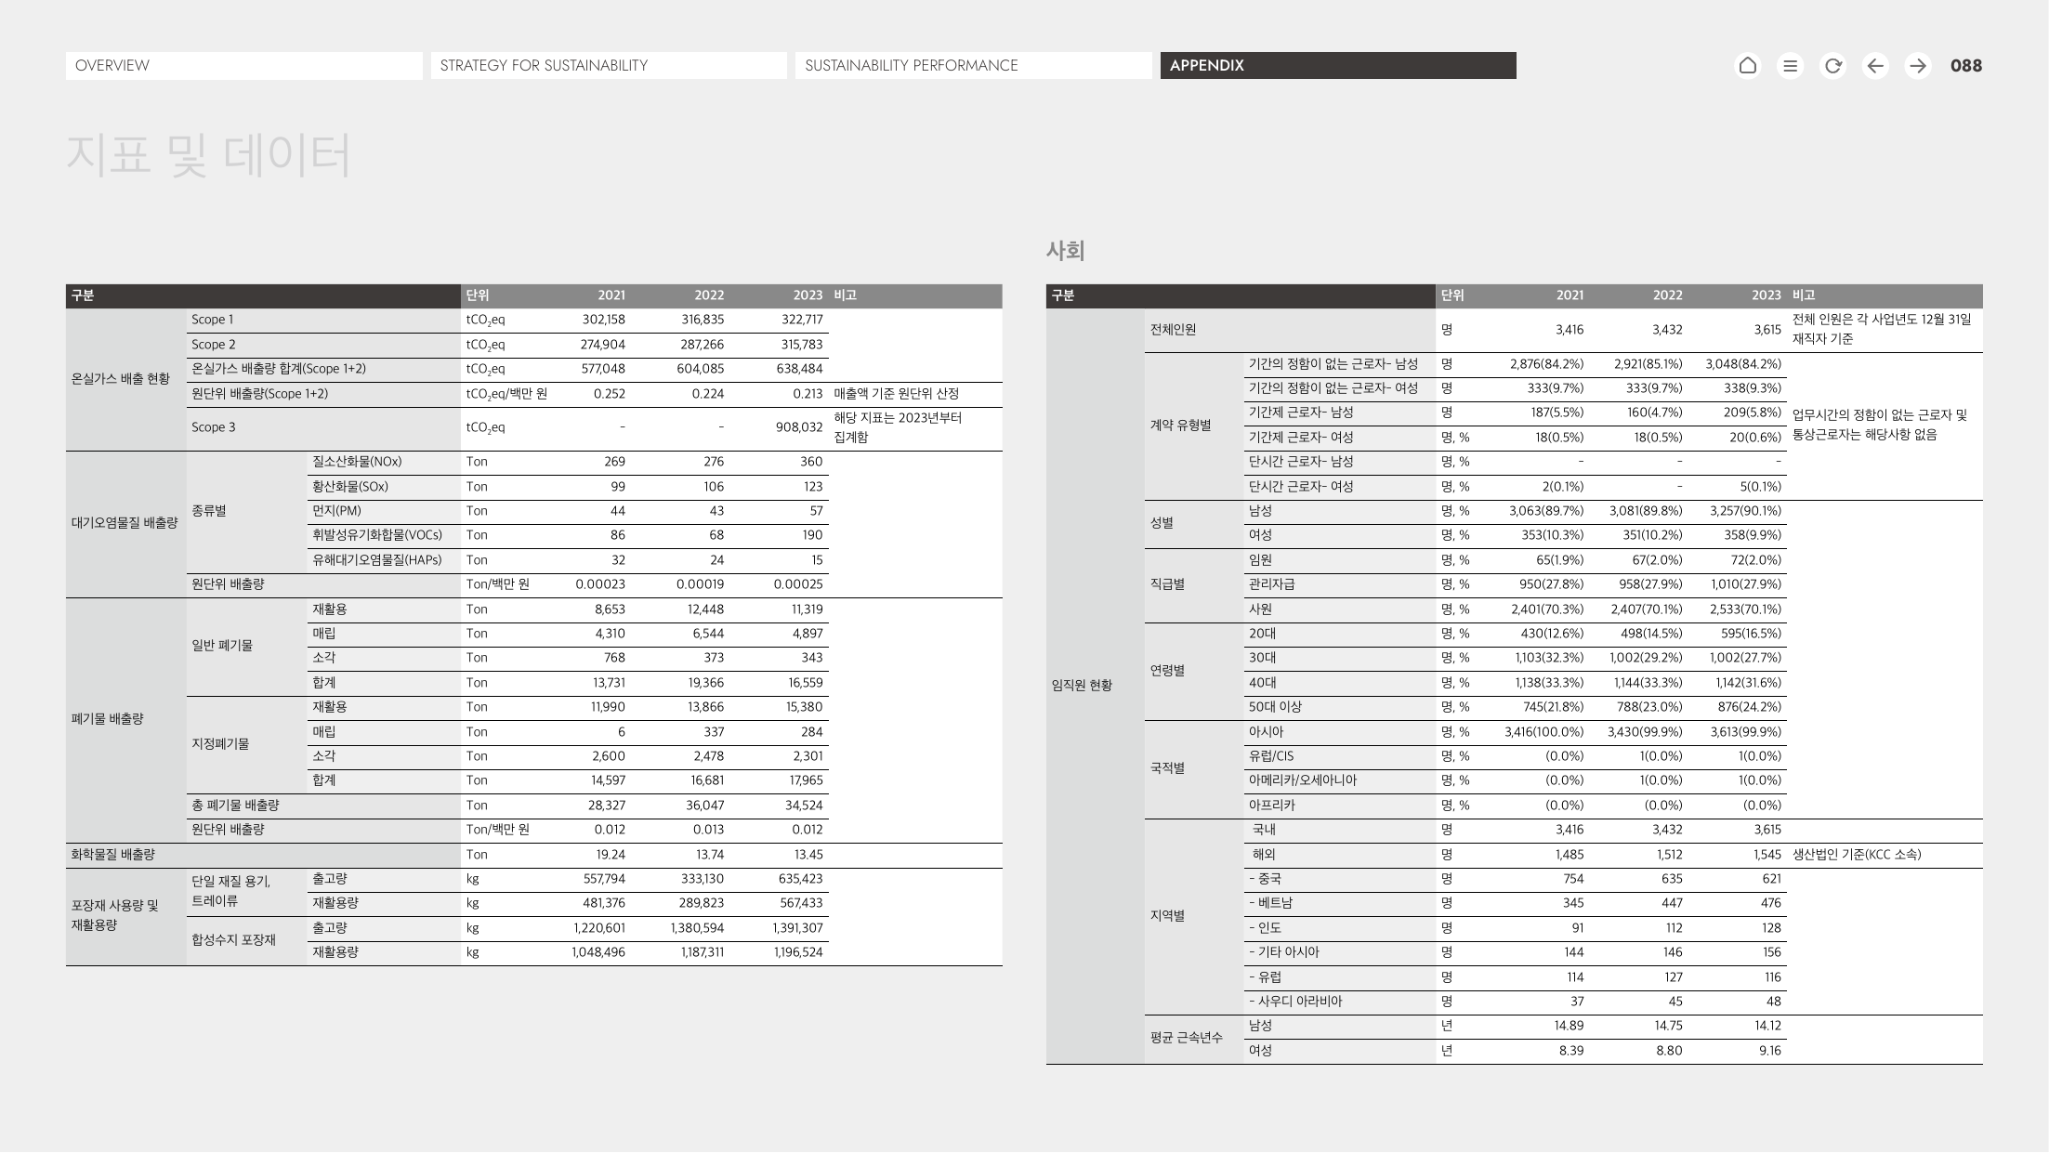
Task: Click the '지표 및 데이터' page title
Action: tap(209, 154)
